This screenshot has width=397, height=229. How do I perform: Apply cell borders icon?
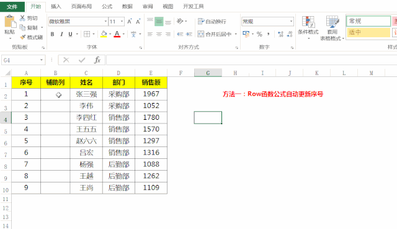pos(87,34)
